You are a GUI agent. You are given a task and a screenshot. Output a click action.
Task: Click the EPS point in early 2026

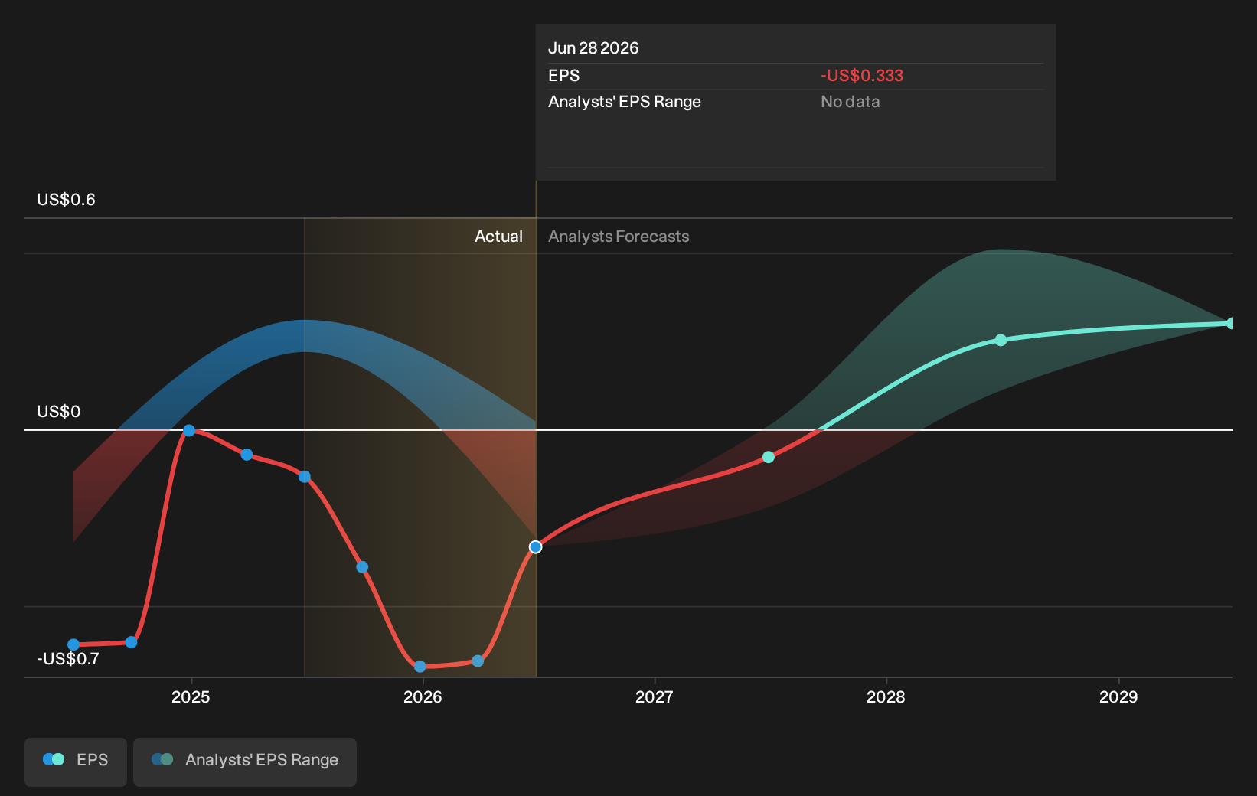[x=478, y=661]
